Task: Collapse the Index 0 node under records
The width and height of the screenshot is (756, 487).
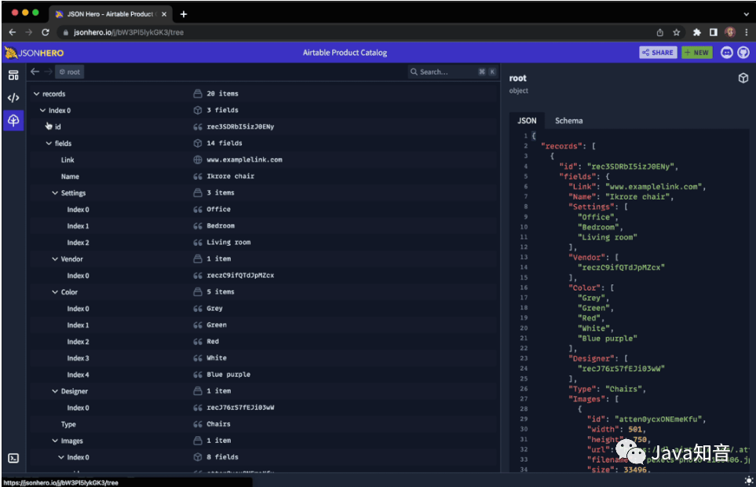Action: [x=43, y=111]
